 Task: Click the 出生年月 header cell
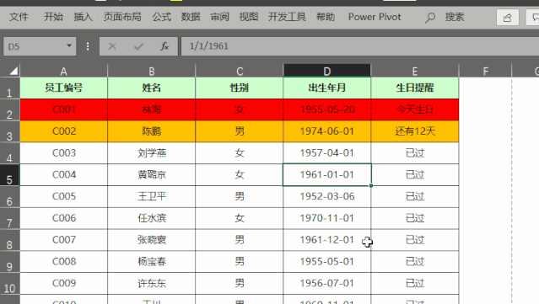point(327,88)
